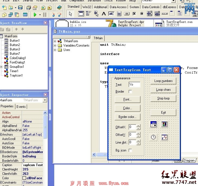Image resolution: width=198 pixels, height=186 pixels.
Task: Expand the GroupBox1 tree node
Action: 1,67
